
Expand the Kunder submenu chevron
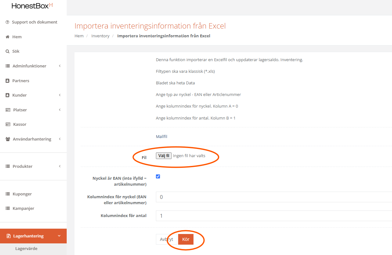[59, 95]
